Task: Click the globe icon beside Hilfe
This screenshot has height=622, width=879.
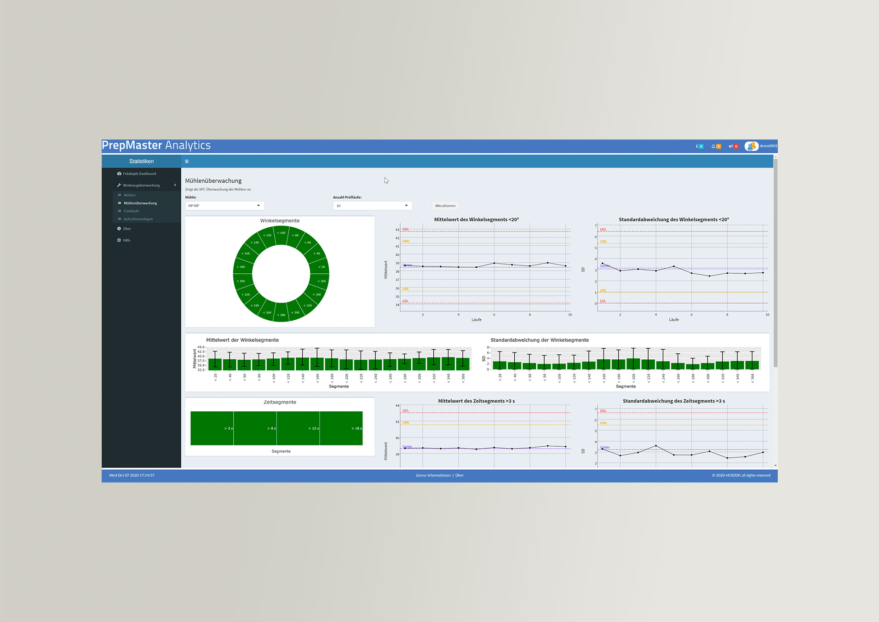Action: click(x=119, y=240)
